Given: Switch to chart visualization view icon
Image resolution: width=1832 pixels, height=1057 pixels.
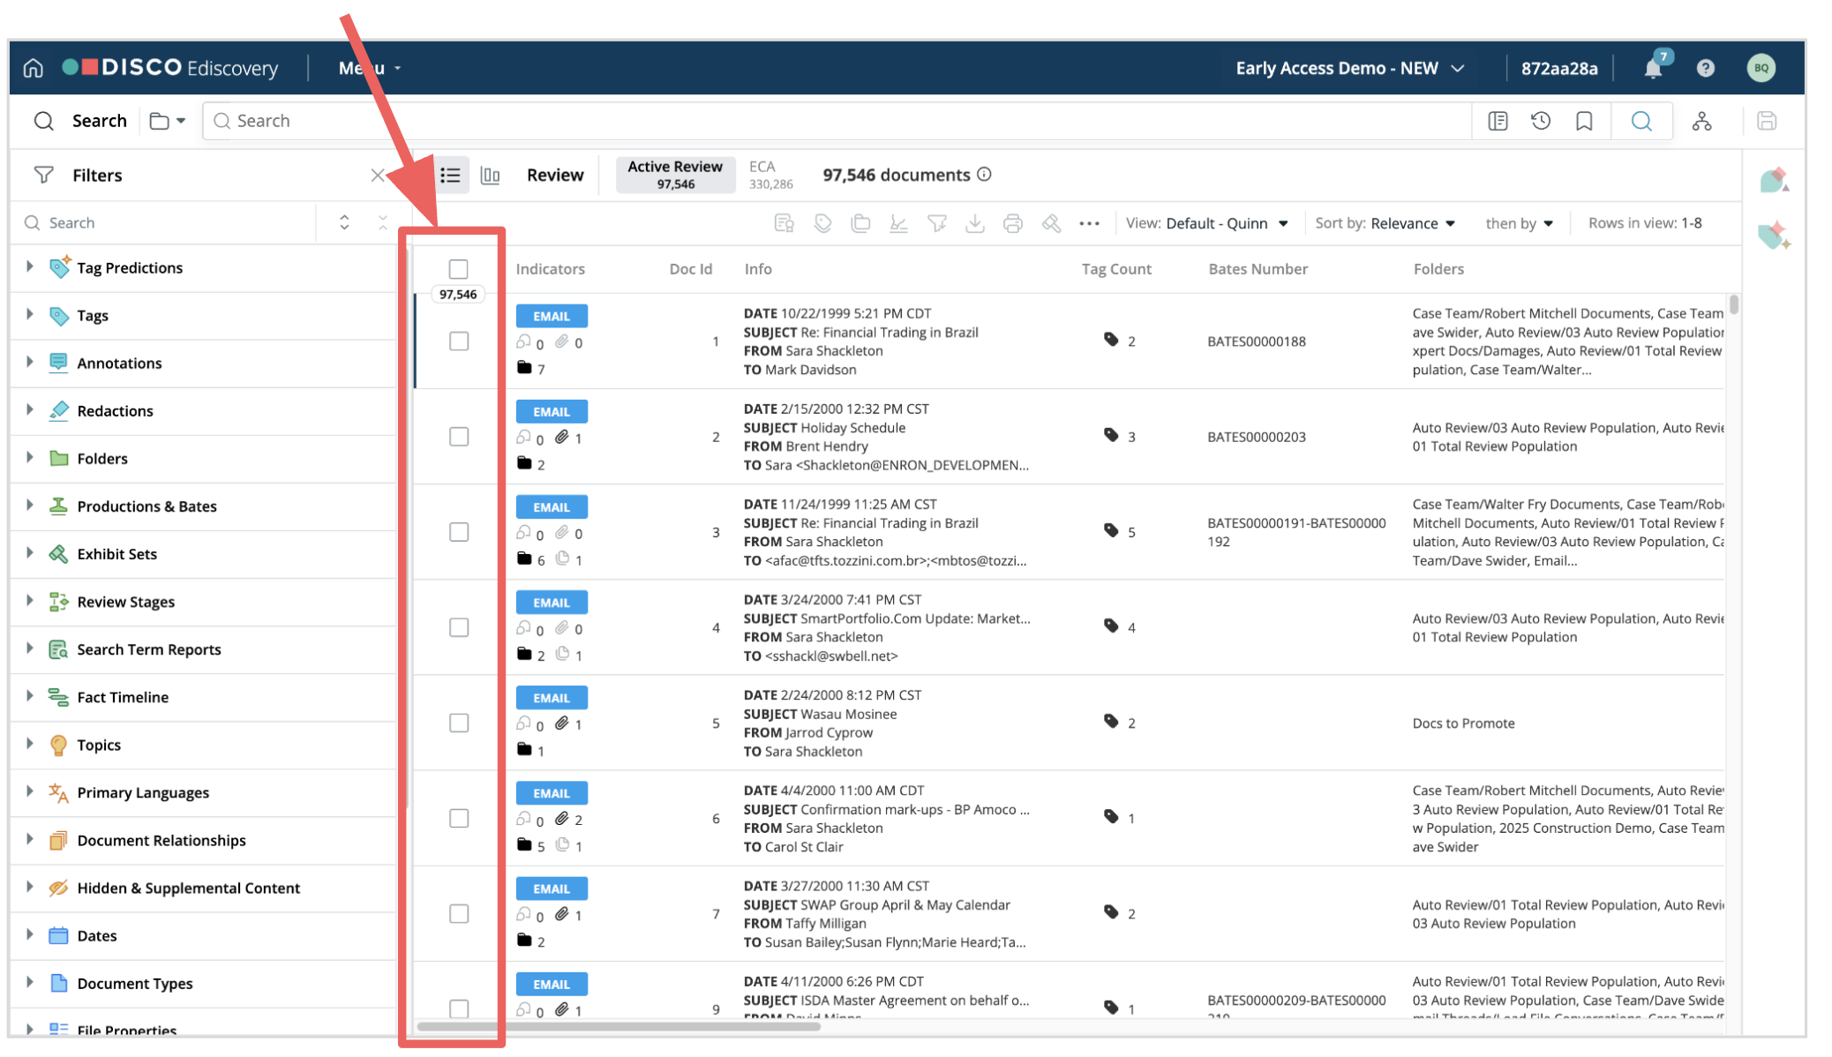Looking at the screenshot, I should pos(490,175).
